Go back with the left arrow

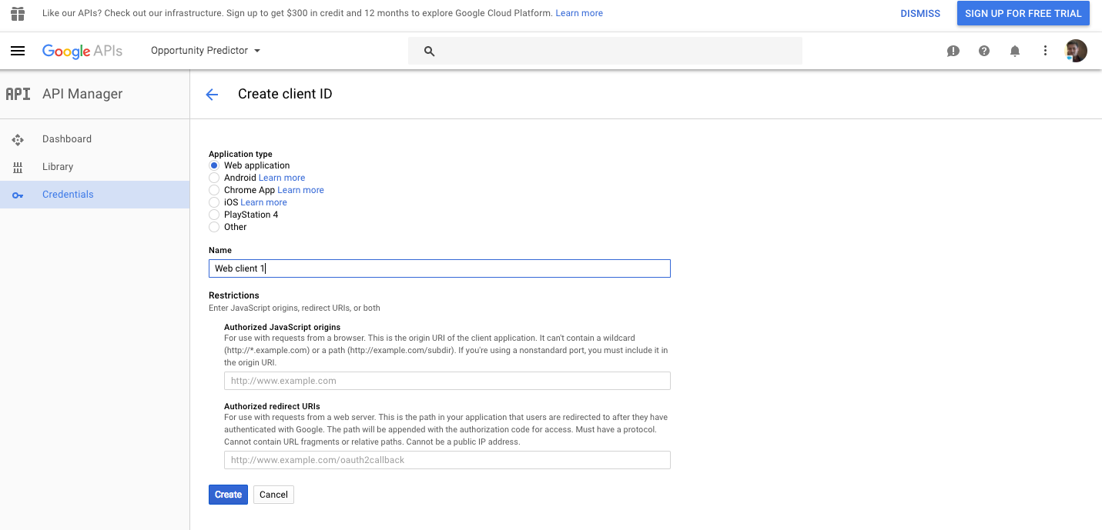pyautogui.click(x=212, y=95)
